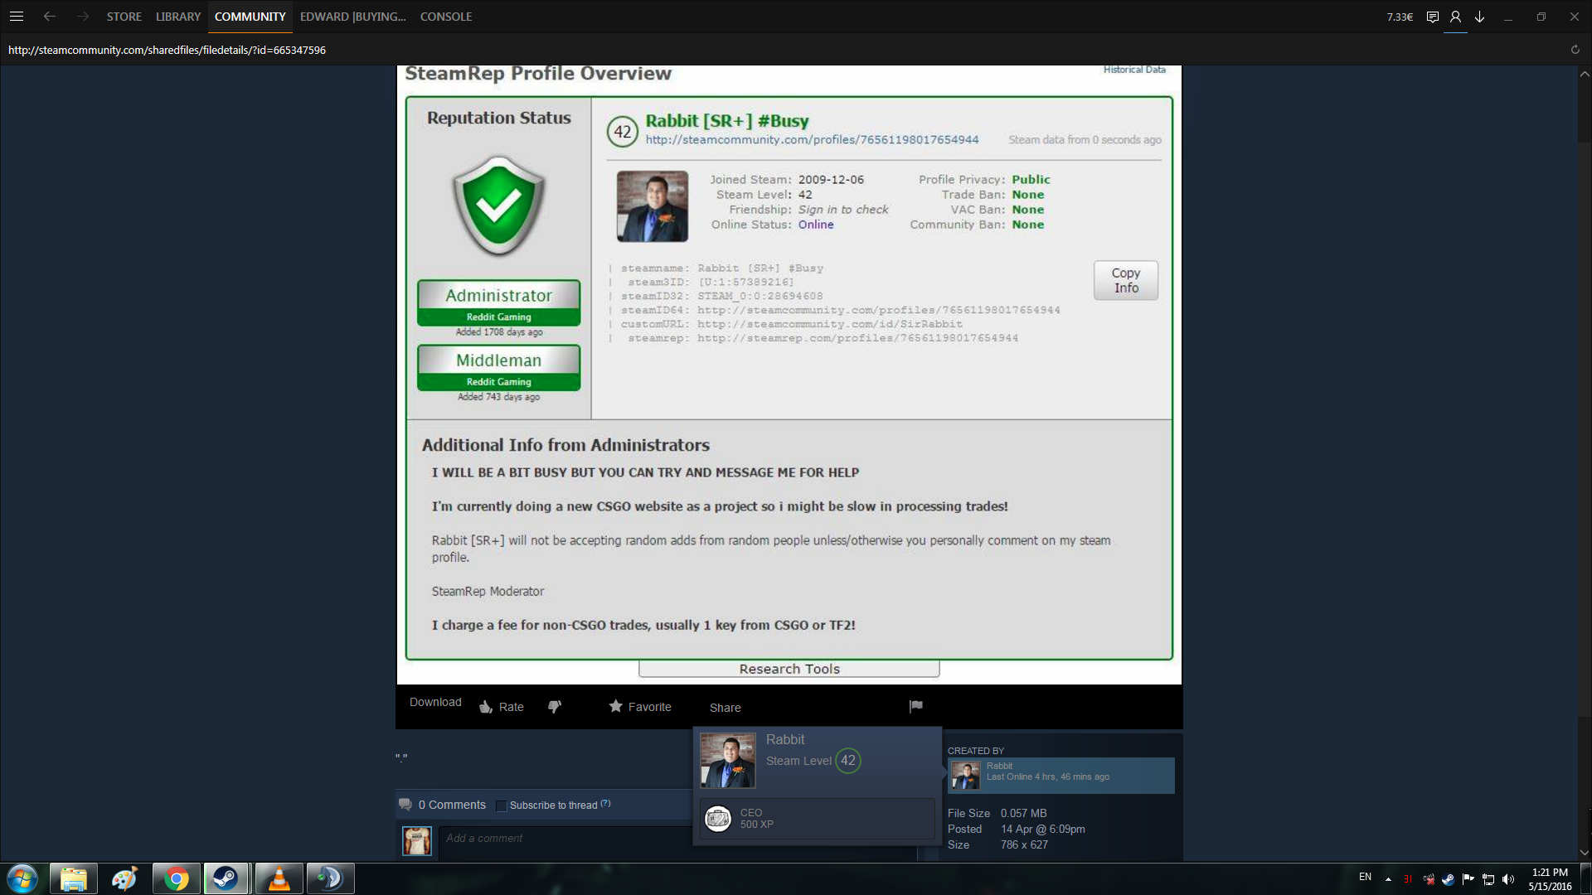This screenshot has height=895, width=1592.
Task: Enable Subscribe to thread checkbox
Action: (x=501, y=805)
